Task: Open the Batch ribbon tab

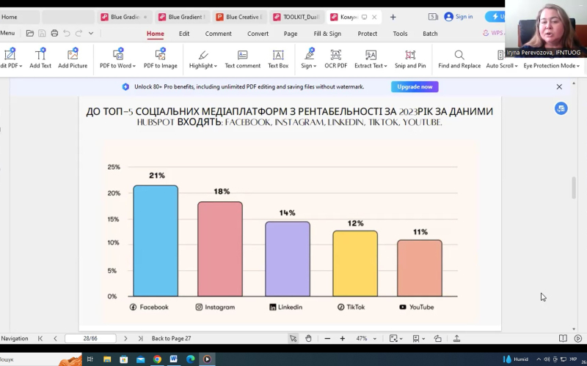Action: (x=430, y=34)
